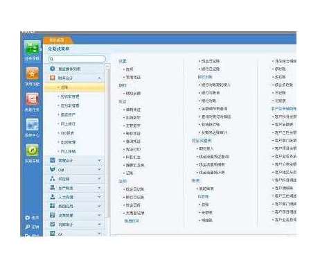Select the UFO报表 item under 财务会计
This screenshot has height=258, width=329.
pyautogui.click(x=67, y=133)
